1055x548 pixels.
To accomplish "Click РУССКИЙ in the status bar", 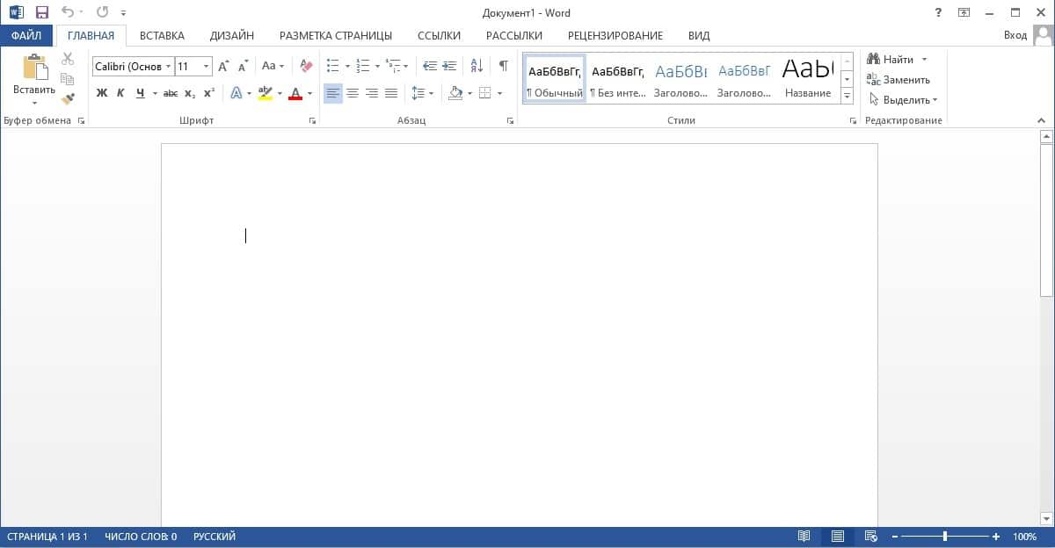I will pyautogui.click(x=213, y=536).
